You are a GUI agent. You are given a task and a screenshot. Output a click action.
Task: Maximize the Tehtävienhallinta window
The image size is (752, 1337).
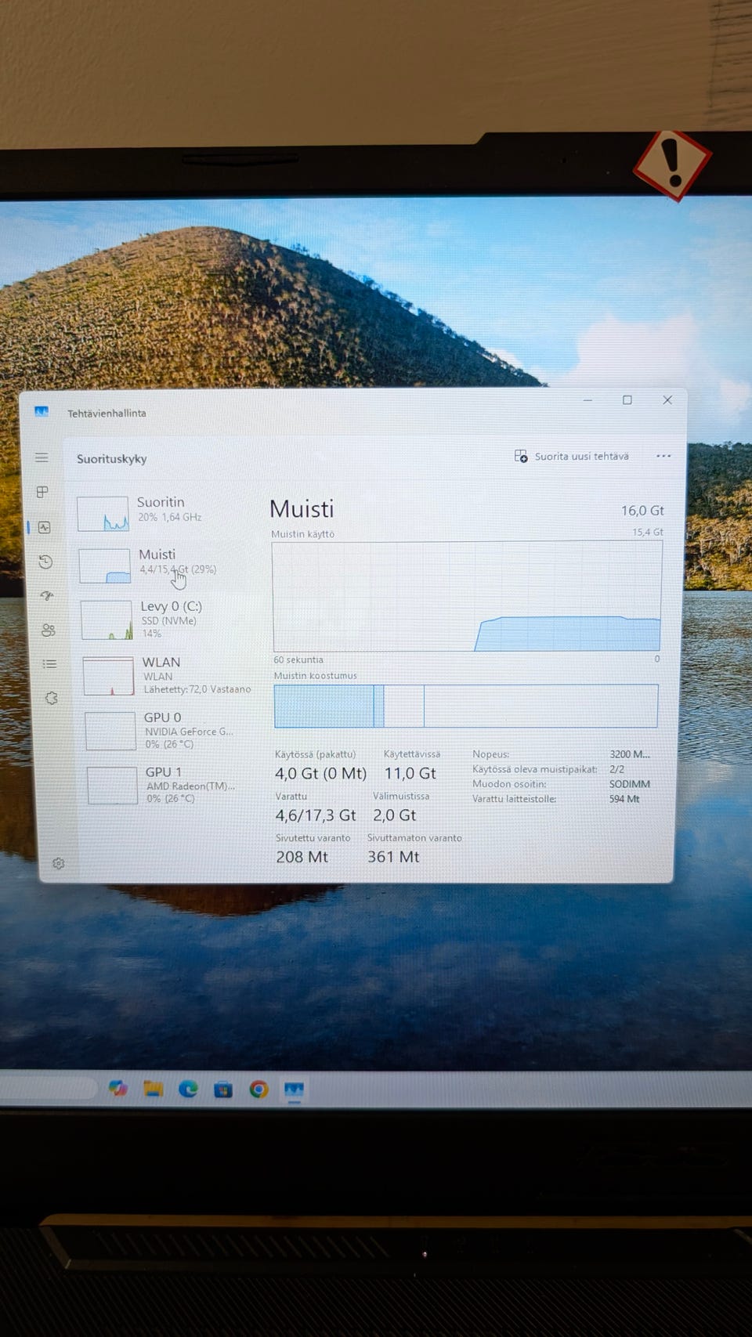[x=627, y=400]
